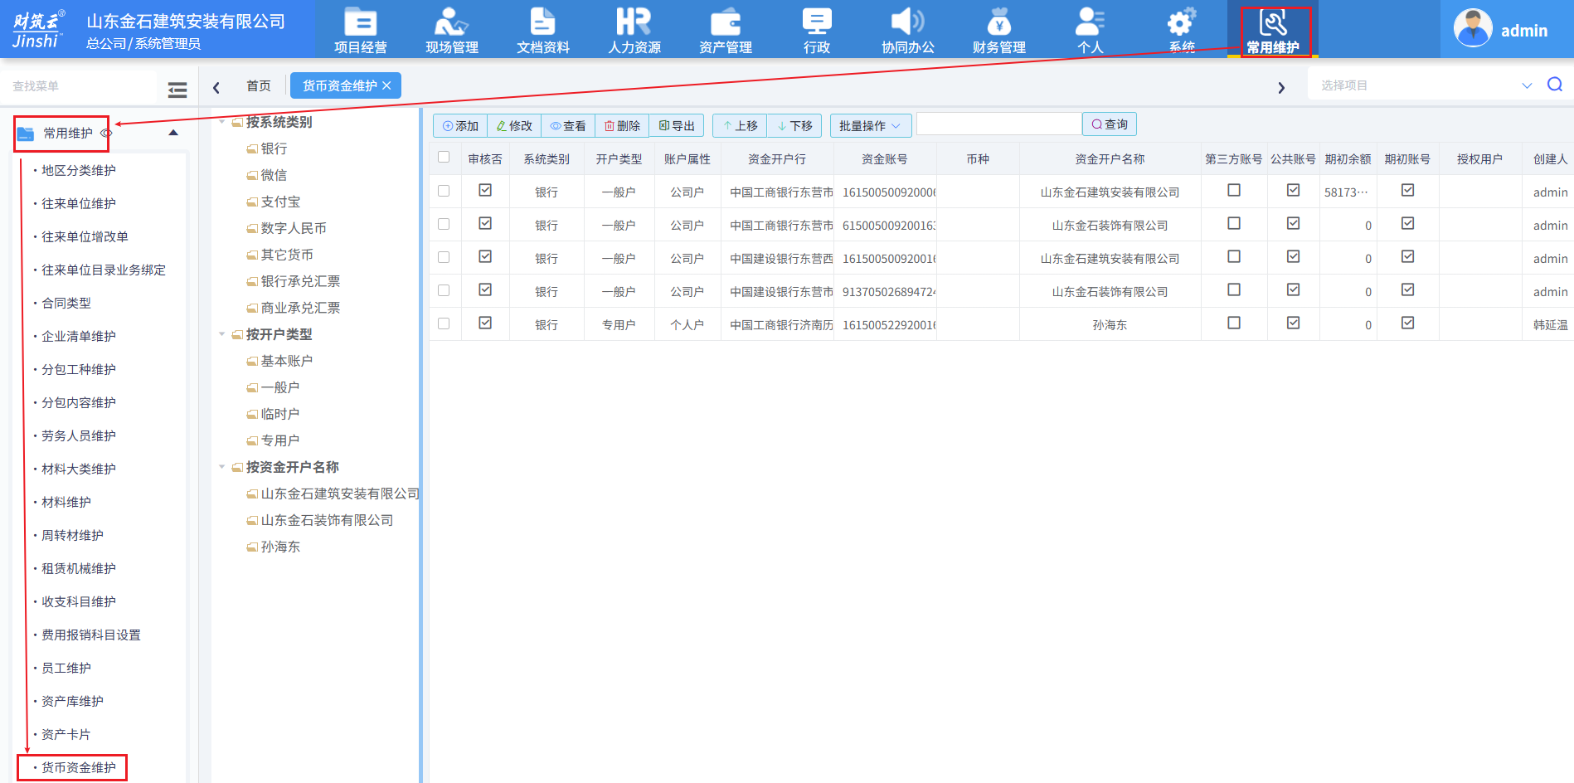Open the 协同办公 speaker icon
The width and height of the screenshot is (1574, 783).
[x=907, y=22]
